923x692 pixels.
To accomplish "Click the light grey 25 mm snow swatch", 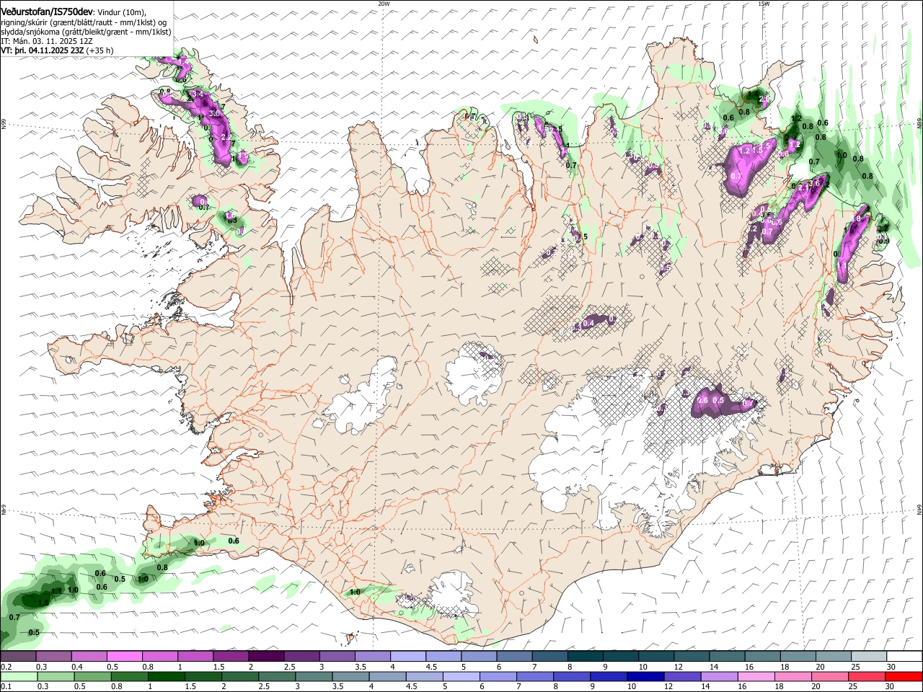I will coord(869,656).
